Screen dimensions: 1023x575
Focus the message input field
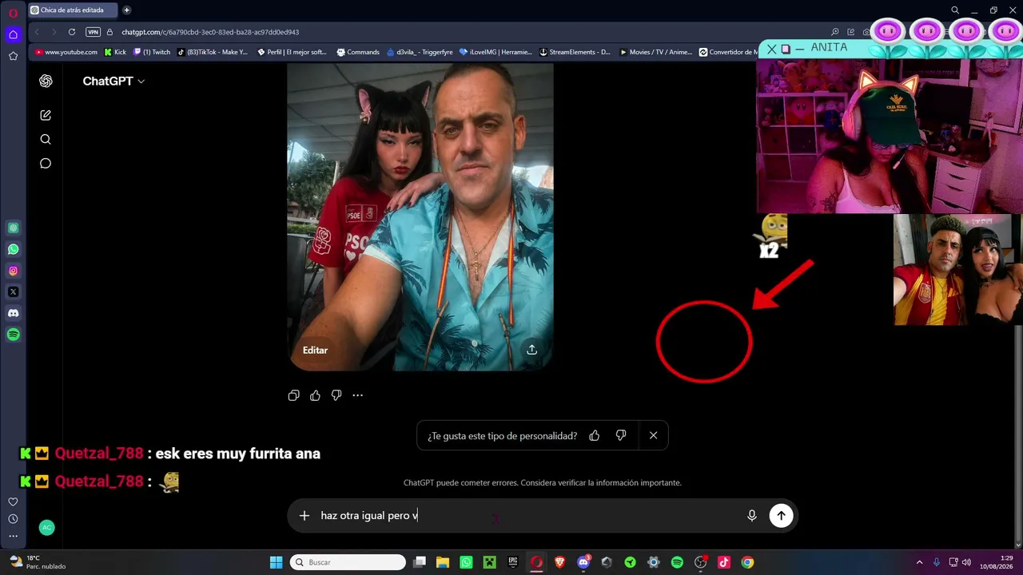click(527, 516)
